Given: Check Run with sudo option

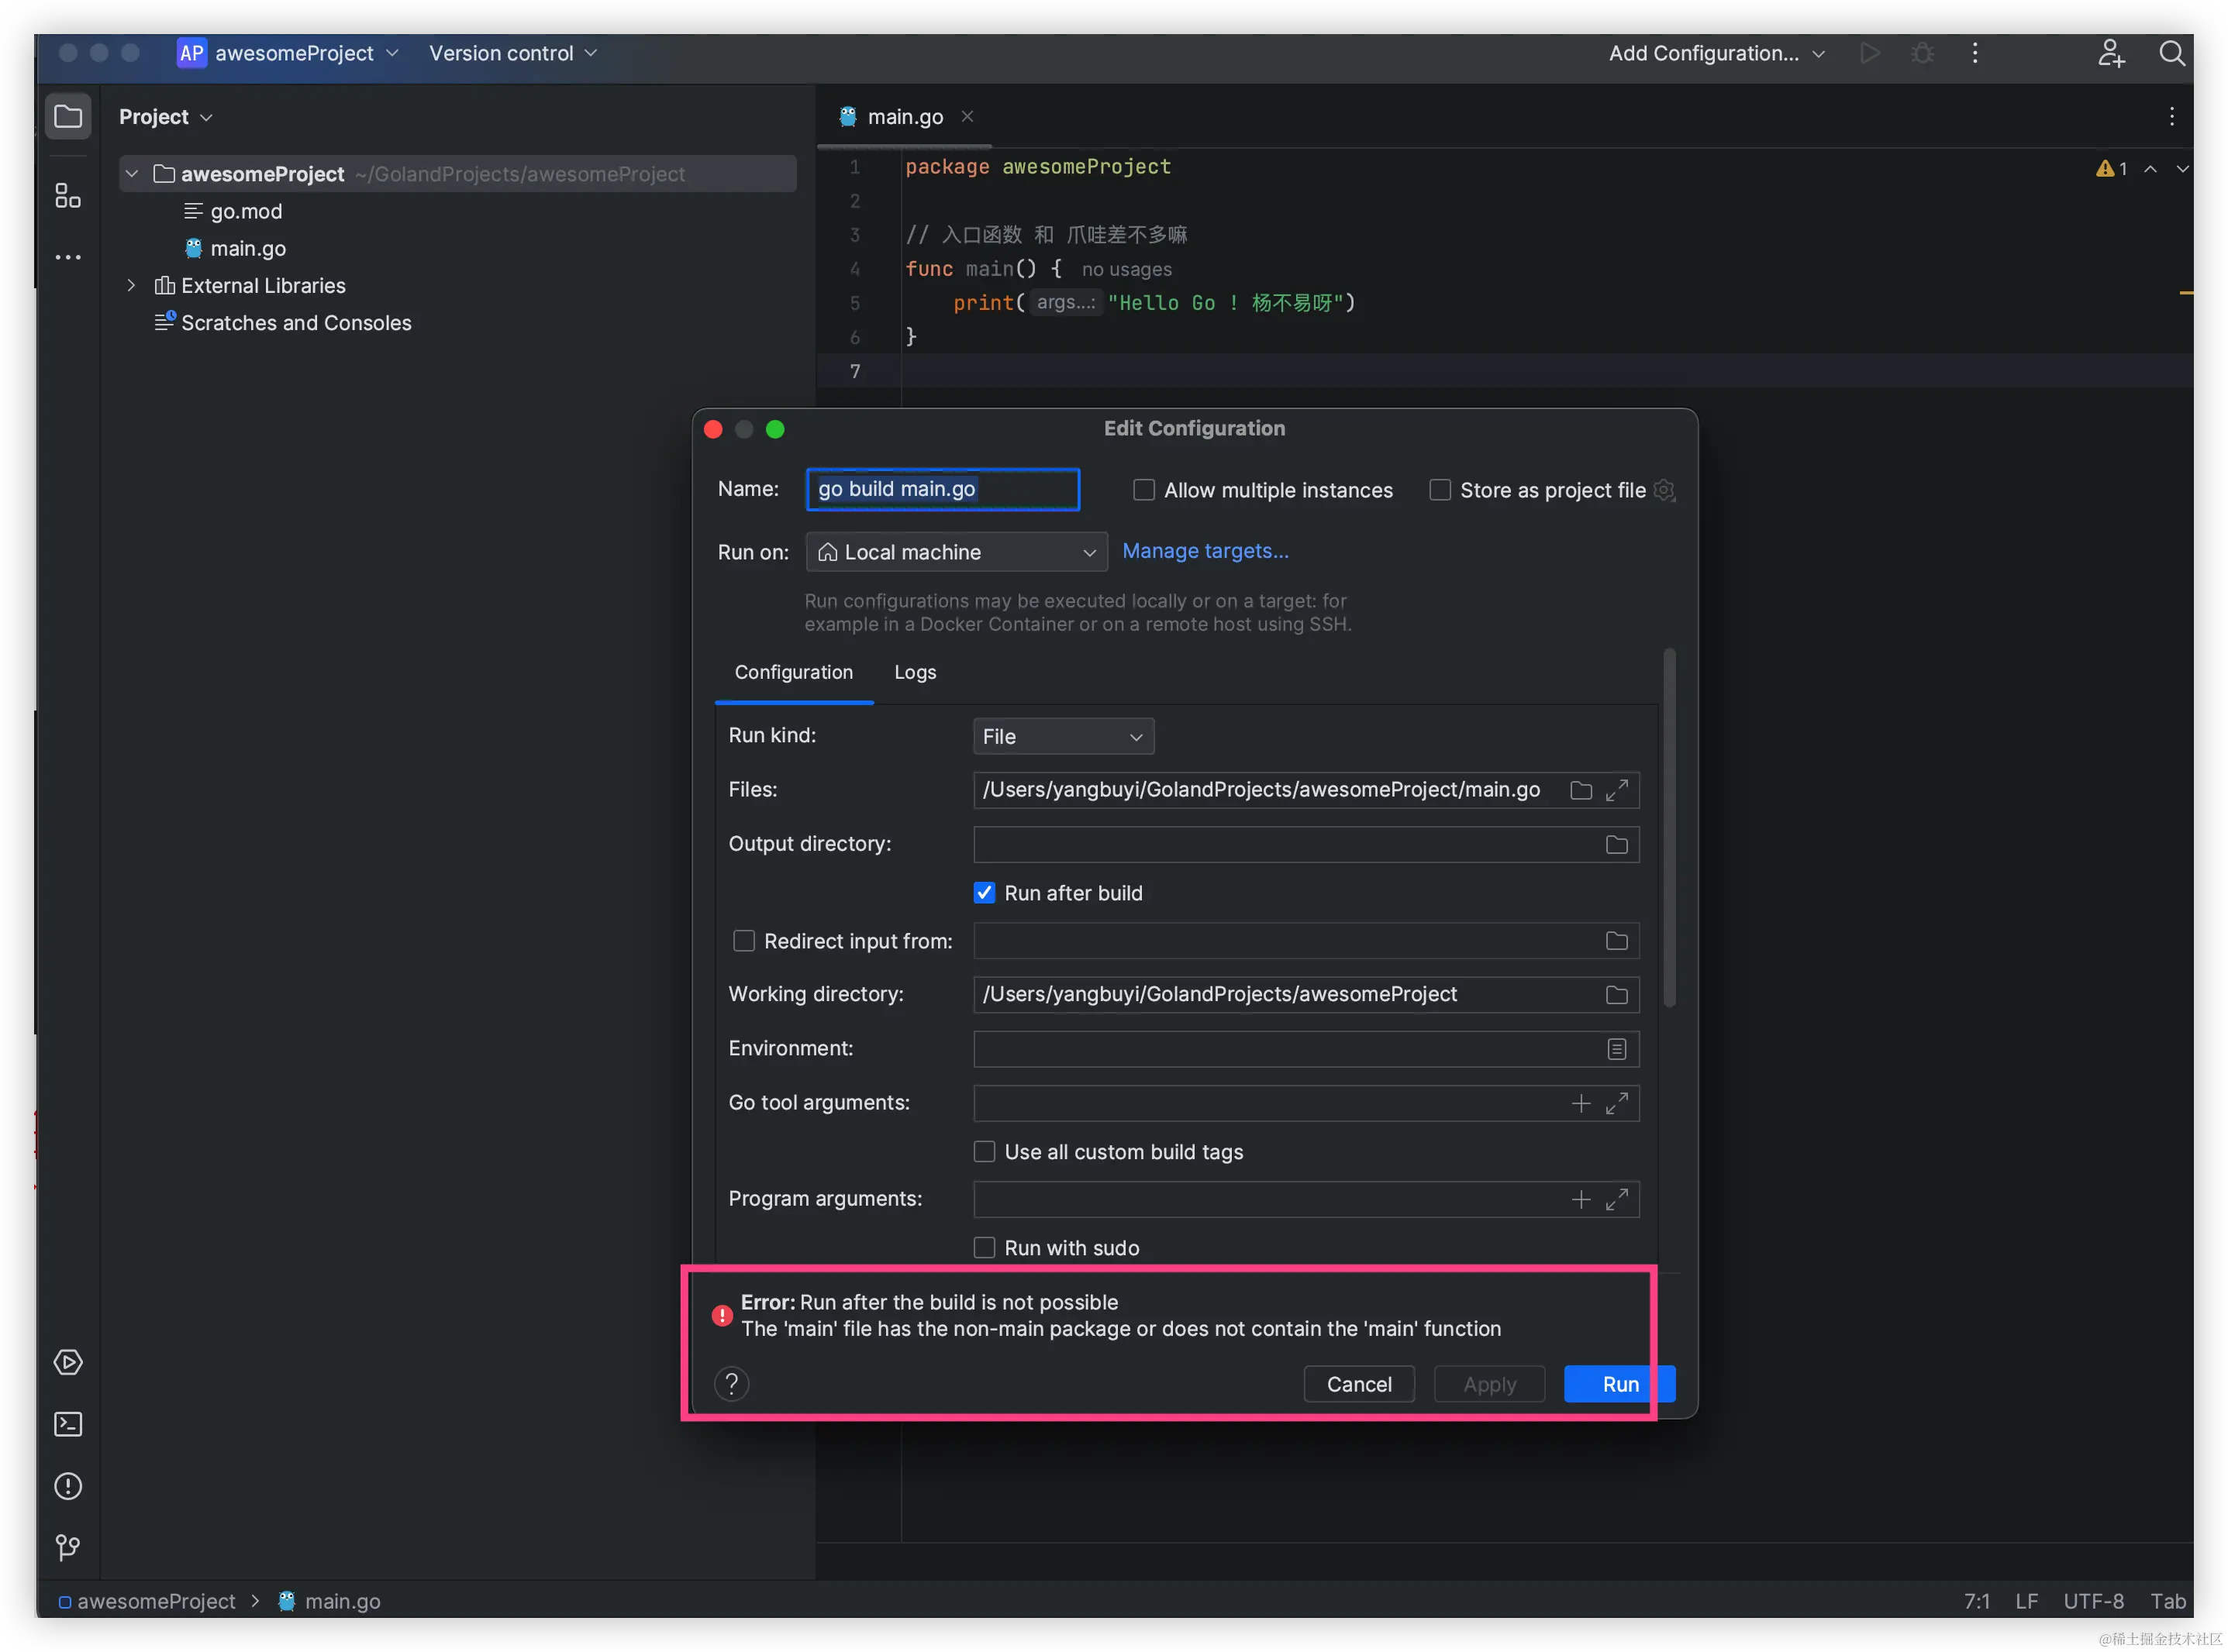Looking at the screenshot, I should coord(985,1248).
